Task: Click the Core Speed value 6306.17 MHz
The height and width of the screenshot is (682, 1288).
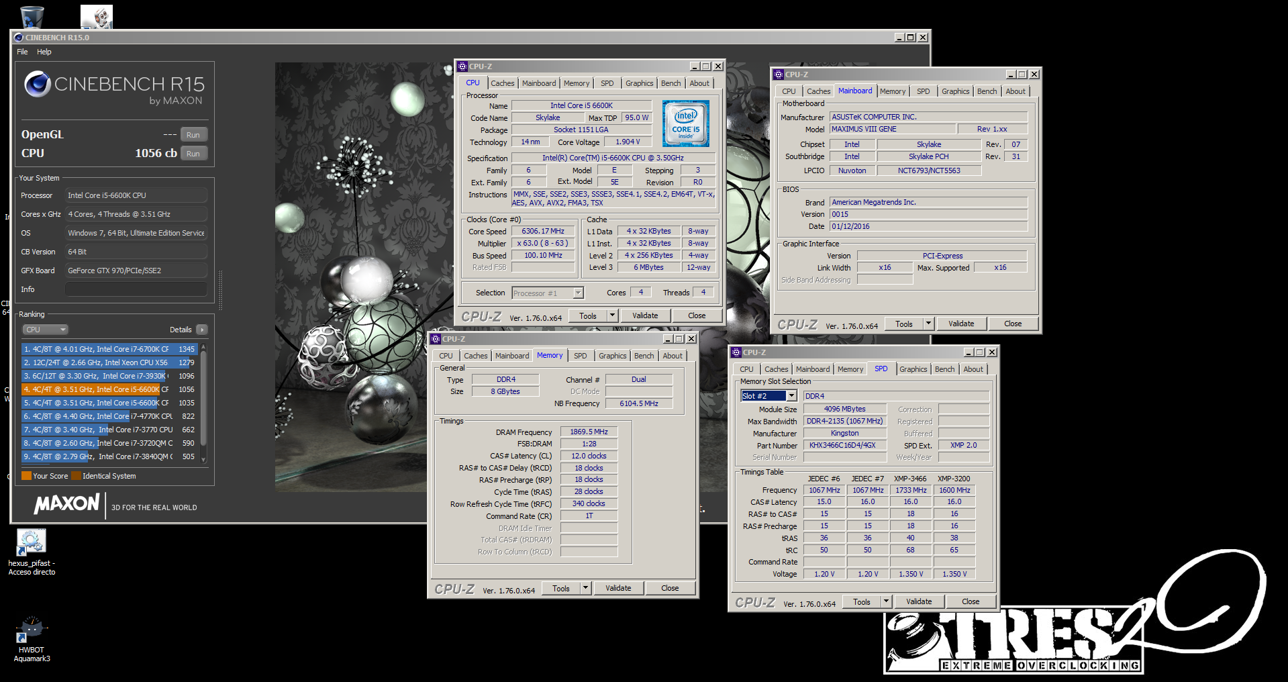Action: tap(543, 231)
